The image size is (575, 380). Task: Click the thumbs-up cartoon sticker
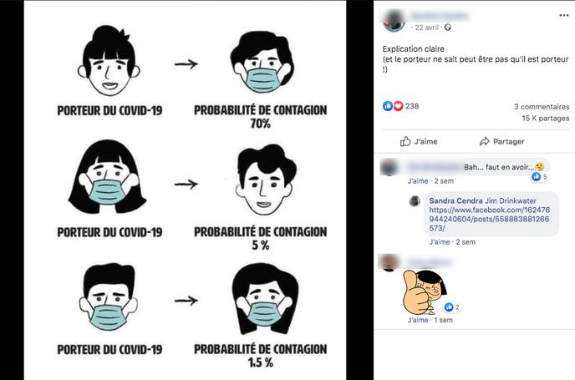click(425, 292)
